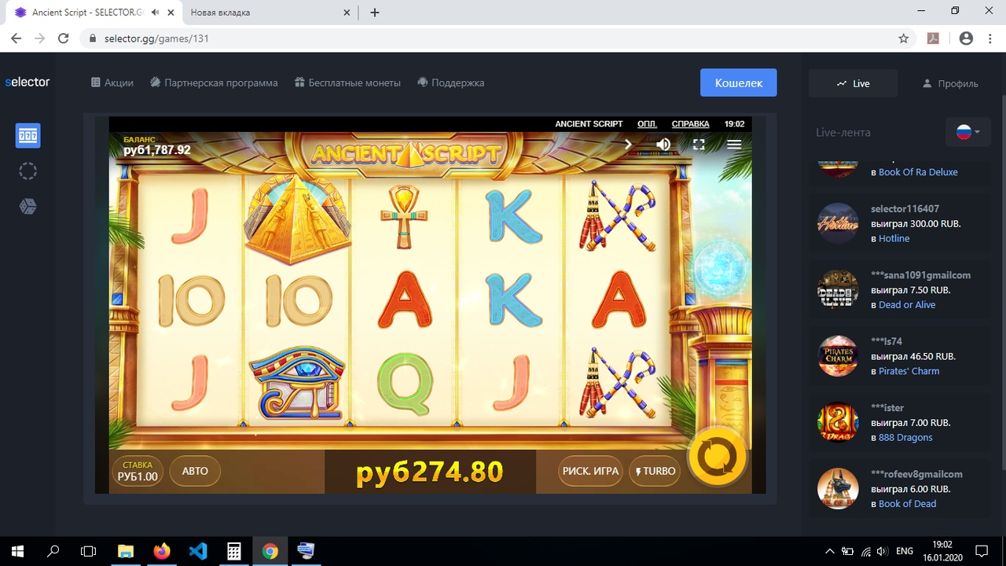Open Pirates' Charm game link
Screen dimensions: 1006x566
pos(909,371)
